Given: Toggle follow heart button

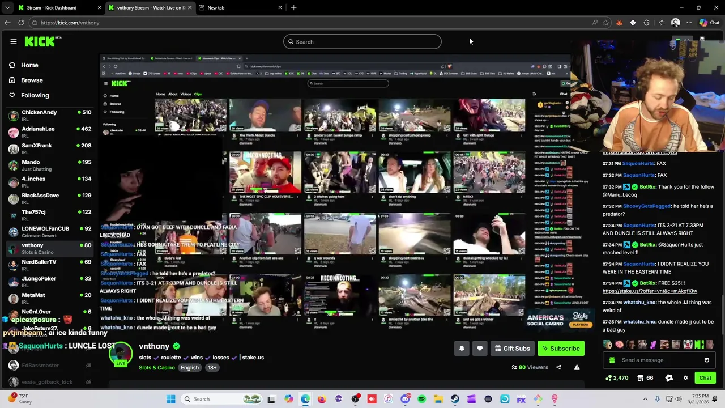Looking at the screenshot, I should click(480, 348).
